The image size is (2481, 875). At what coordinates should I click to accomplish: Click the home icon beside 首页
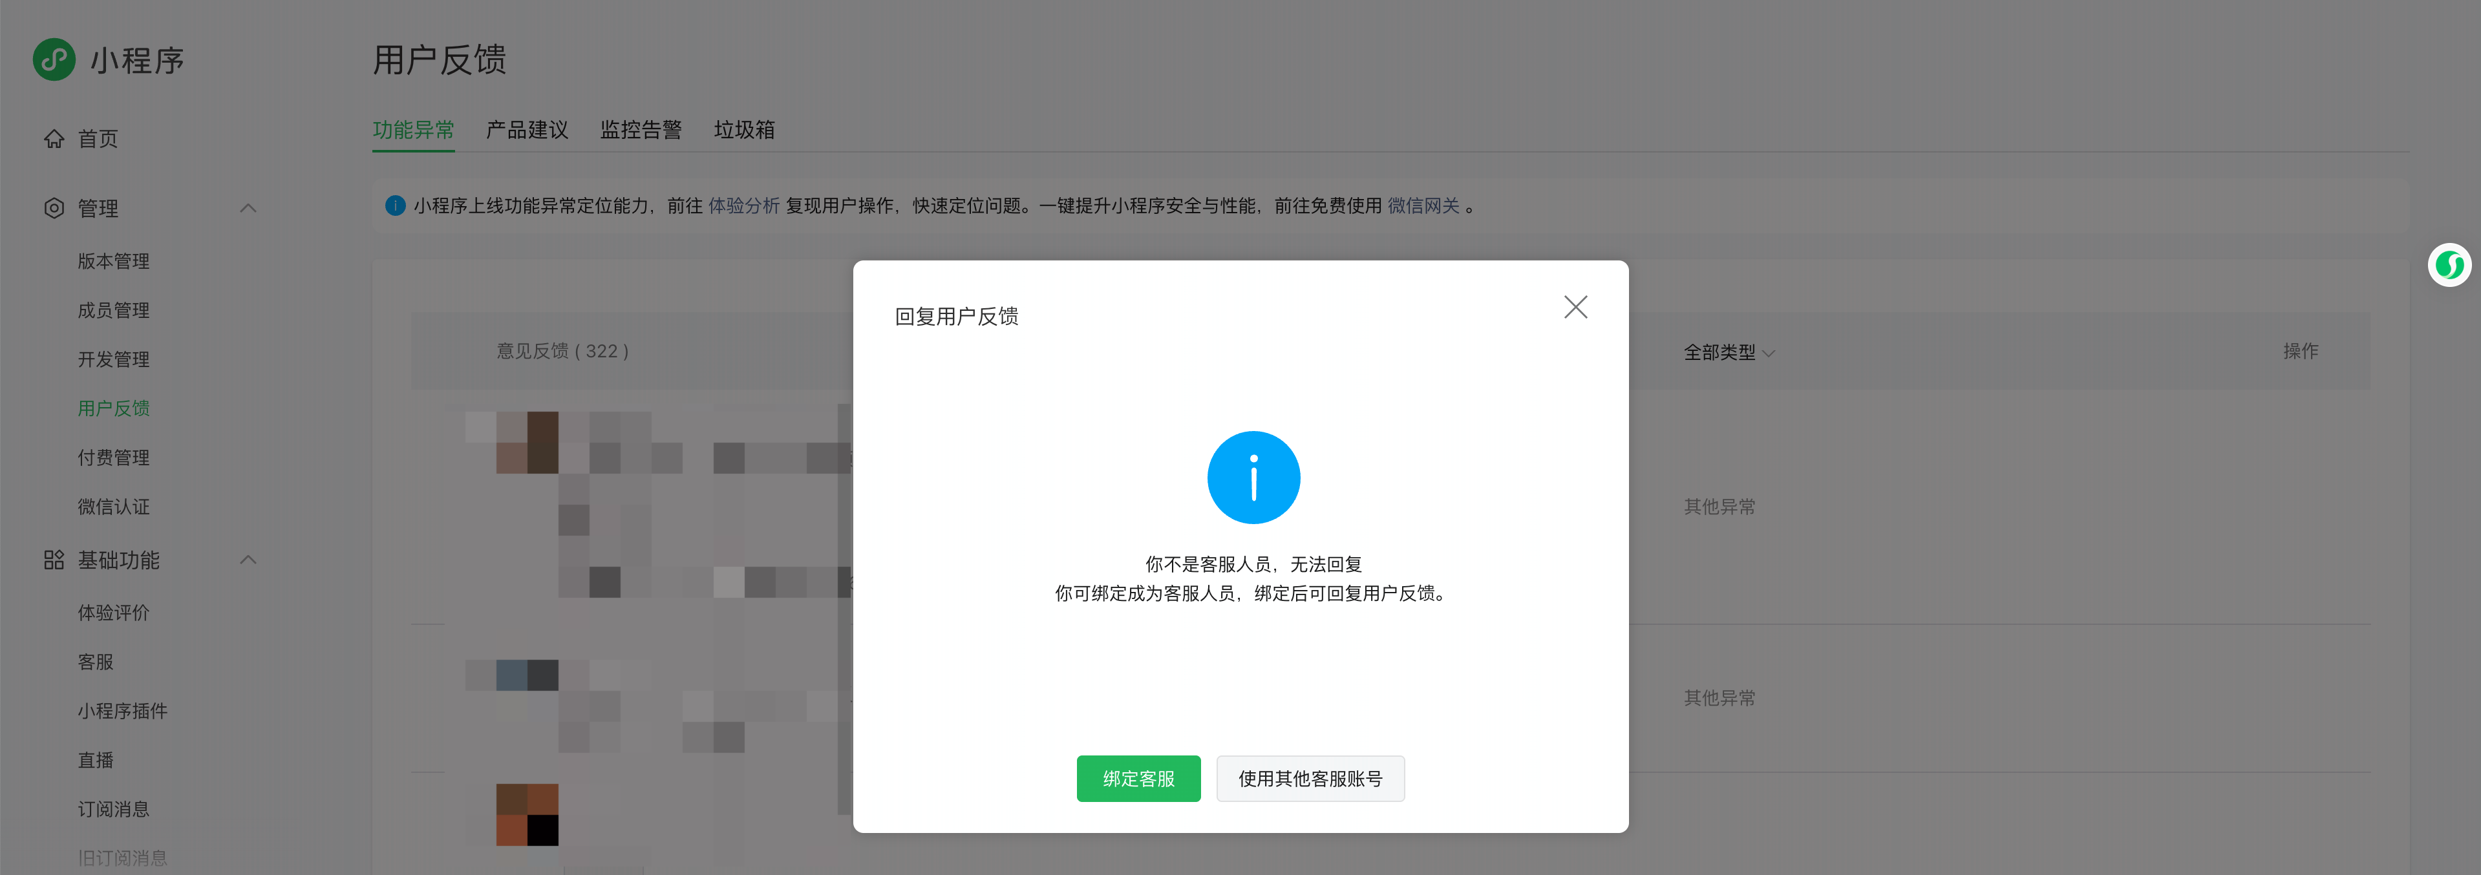pos(54,138)
